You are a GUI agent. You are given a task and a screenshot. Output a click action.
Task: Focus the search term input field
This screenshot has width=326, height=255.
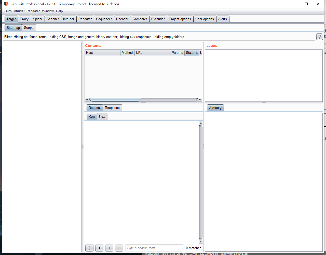(x=154, y=248)
